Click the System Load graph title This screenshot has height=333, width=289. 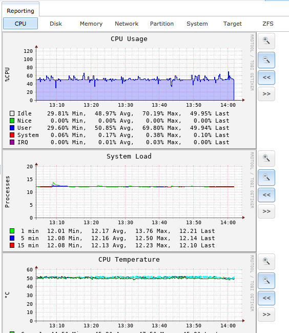[129, 156]
